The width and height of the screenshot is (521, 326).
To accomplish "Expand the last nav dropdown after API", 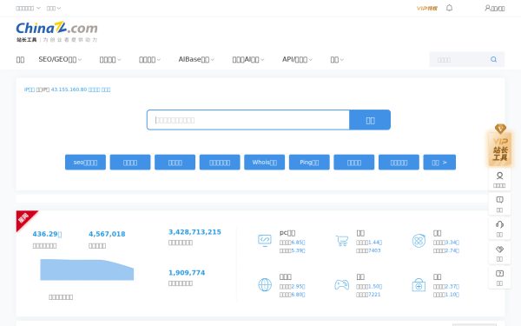I will tap(337, 59).
